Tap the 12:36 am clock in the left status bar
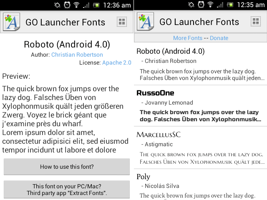The height and width of the screenshot is (200, 267). [x=117, y=5]
